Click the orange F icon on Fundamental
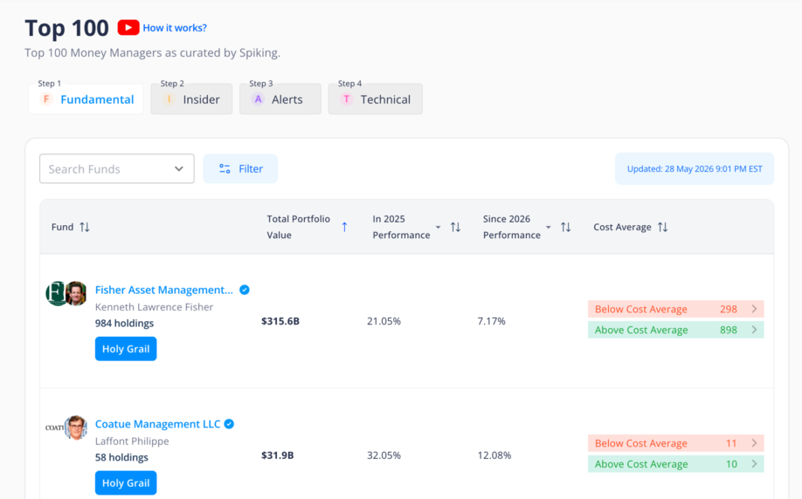The image size is (802, 499). (46, 99)
